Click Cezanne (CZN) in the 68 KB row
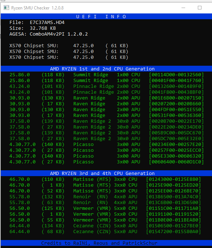212x248 pixels. [92, 232]
